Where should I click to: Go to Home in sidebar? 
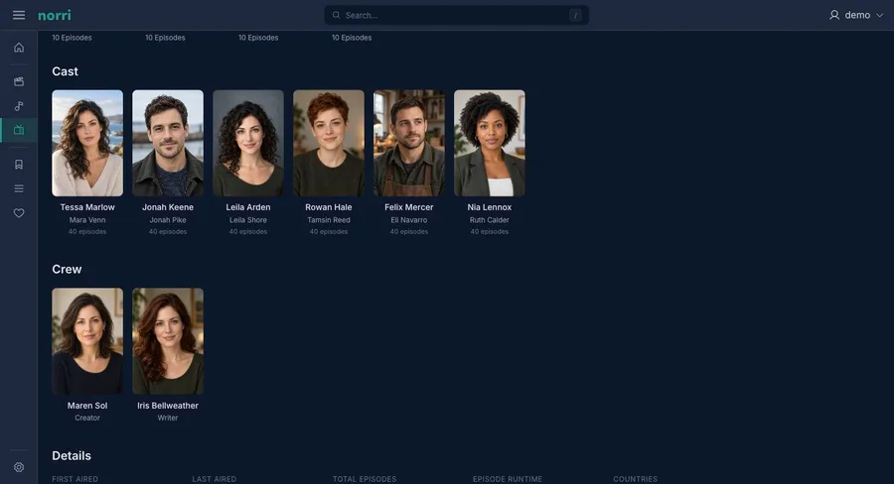click(x=19, y=48)
